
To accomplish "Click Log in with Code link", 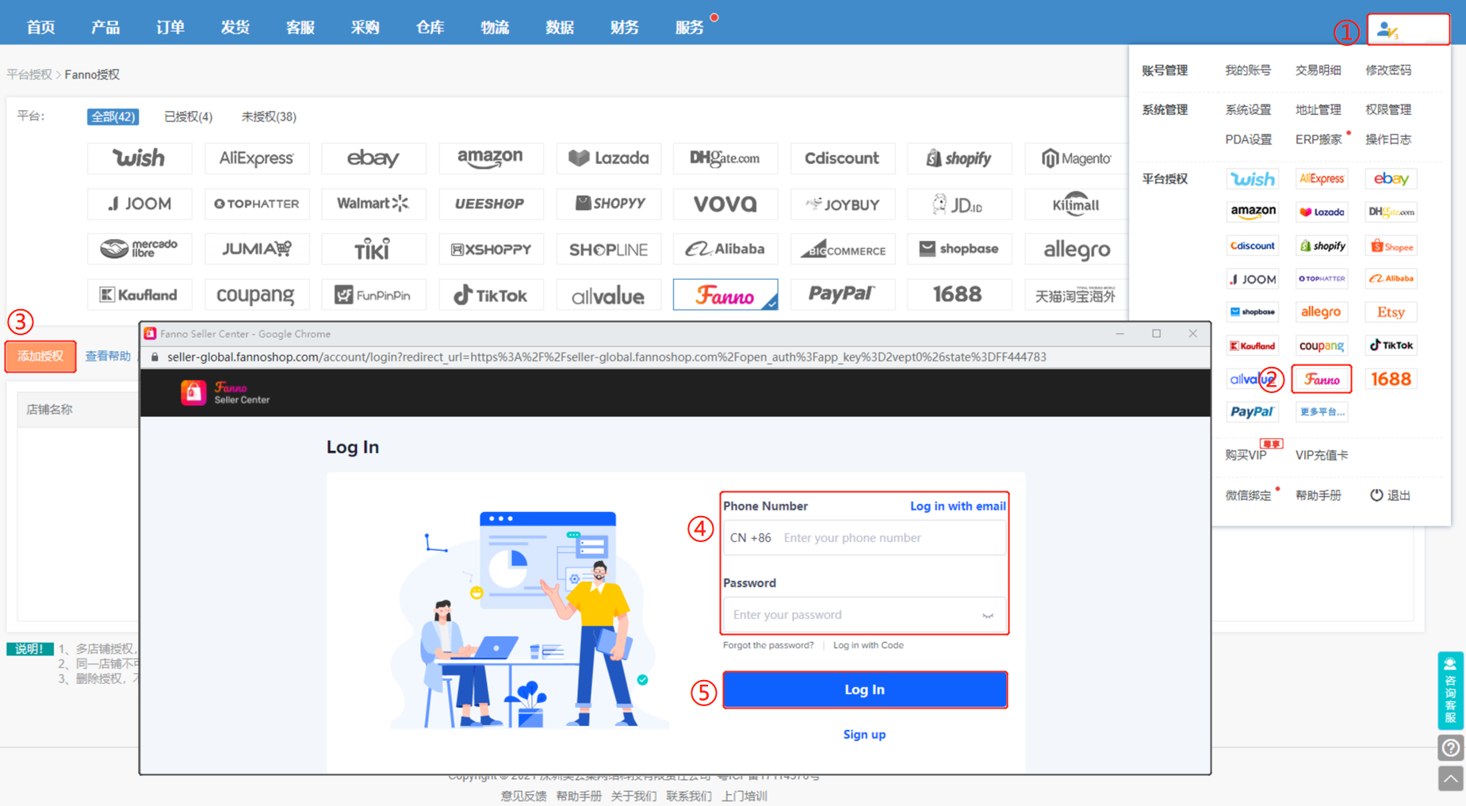I will click(868, 645).
